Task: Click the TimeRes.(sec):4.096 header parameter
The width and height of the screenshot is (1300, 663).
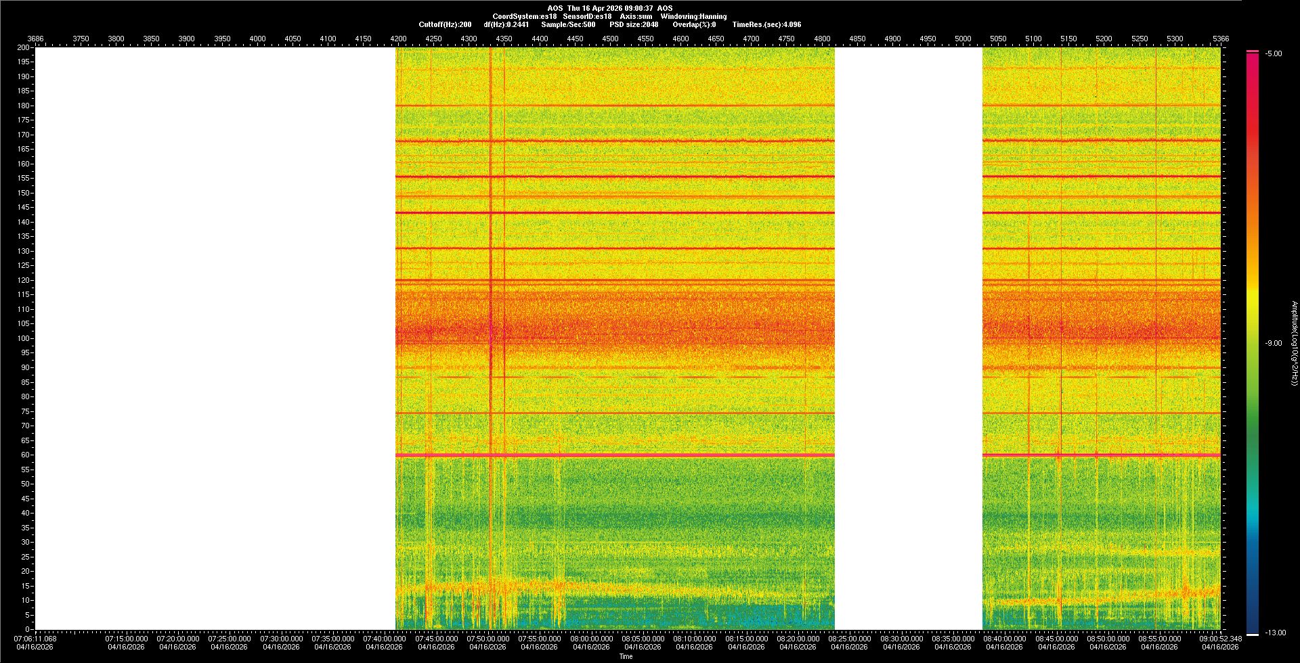Action: click(766, 24)
